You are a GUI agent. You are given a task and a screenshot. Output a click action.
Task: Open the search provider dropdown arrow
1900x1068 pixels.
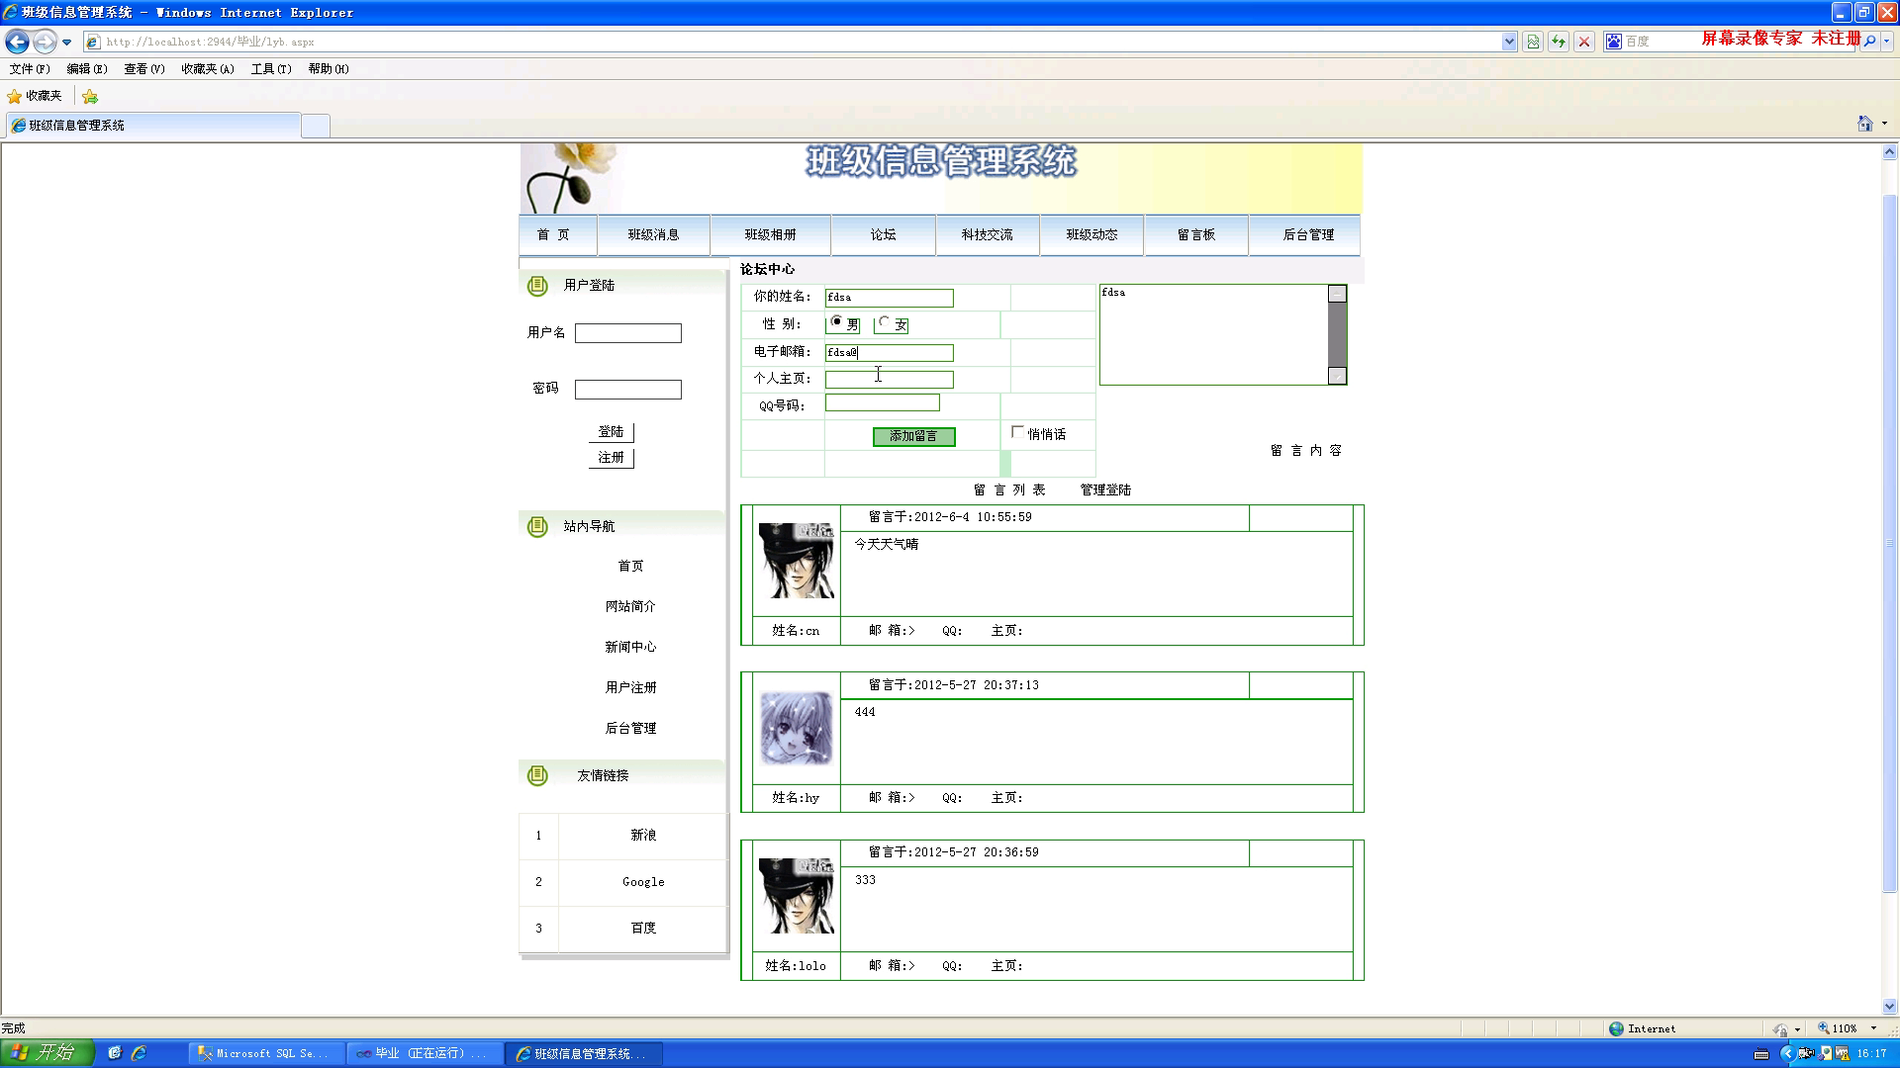1887,42
